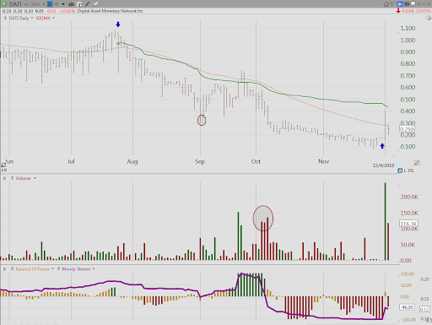432x325 pixels.
Task: Click the blue S share icon
Action: click(400, 4)
